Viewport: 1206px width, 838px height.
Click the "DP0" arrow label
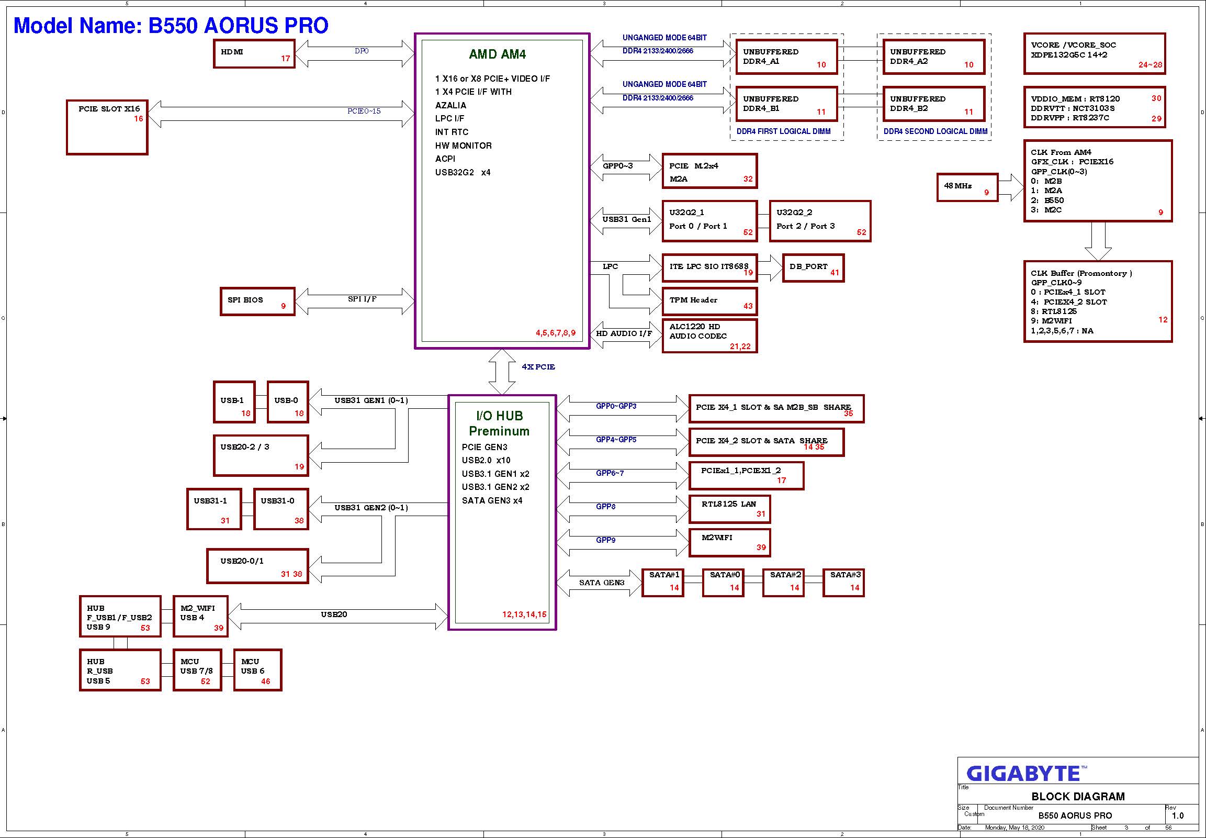pyautogui.click(x=362, y=51)
